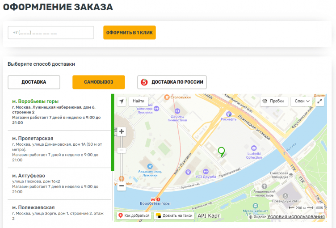The image size is (336, 228).
Task: Select the ДОСТАВКА delivery option
Action: pos(34,82)
